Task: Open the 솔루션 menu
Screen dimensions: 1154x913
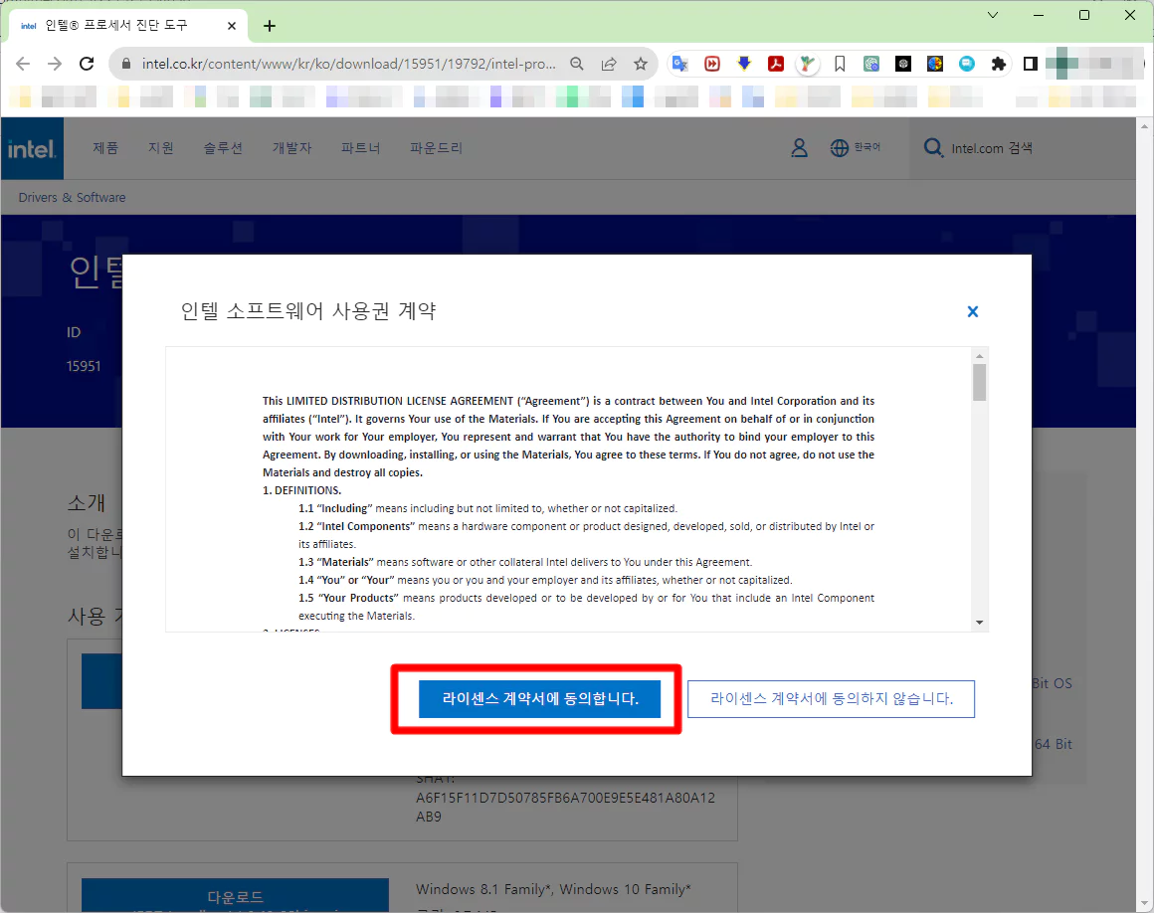Action: (223, 148)
